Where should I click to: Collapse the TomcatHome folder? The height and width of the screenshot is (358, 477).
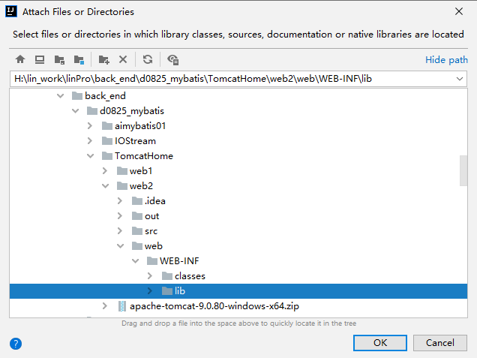coord(91,156)
